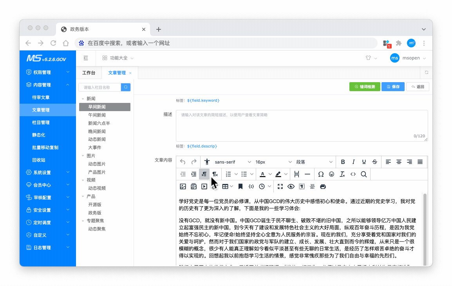Toggle bold formatting in editor toolbar
Image resolution: width=452 pixels, height=286 pixels.
click(x=343, y=162)
